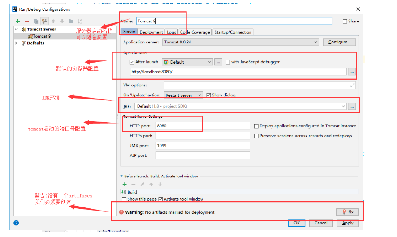Edit before-launch task pencil icon
Viewport: 397px width, 237px height.
(142, 184)
